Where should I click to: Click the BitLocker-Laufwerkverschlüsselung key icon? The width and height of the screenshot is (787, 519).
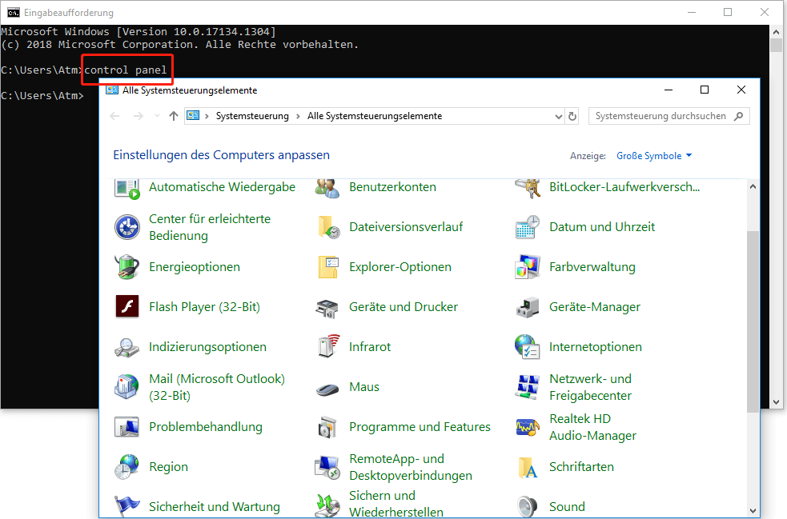click(x=528, y=189)
